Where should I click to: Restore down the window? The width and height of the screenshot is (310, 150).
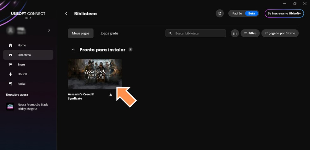point(295,3)
